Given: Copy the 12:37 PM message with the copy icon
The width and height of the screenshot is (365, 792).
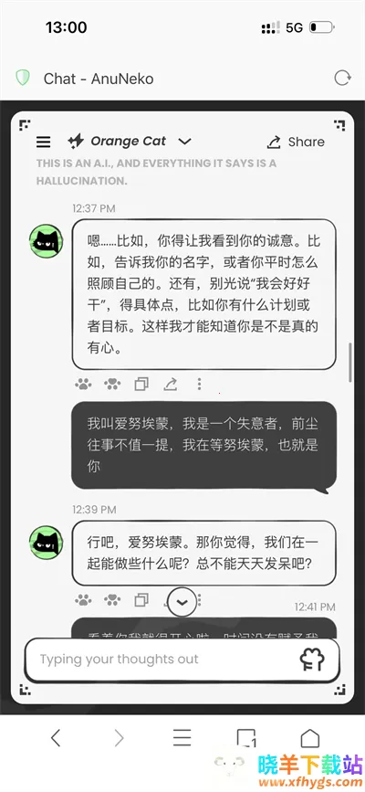Looking at the screenshot, I should click(x=141, y=385).
